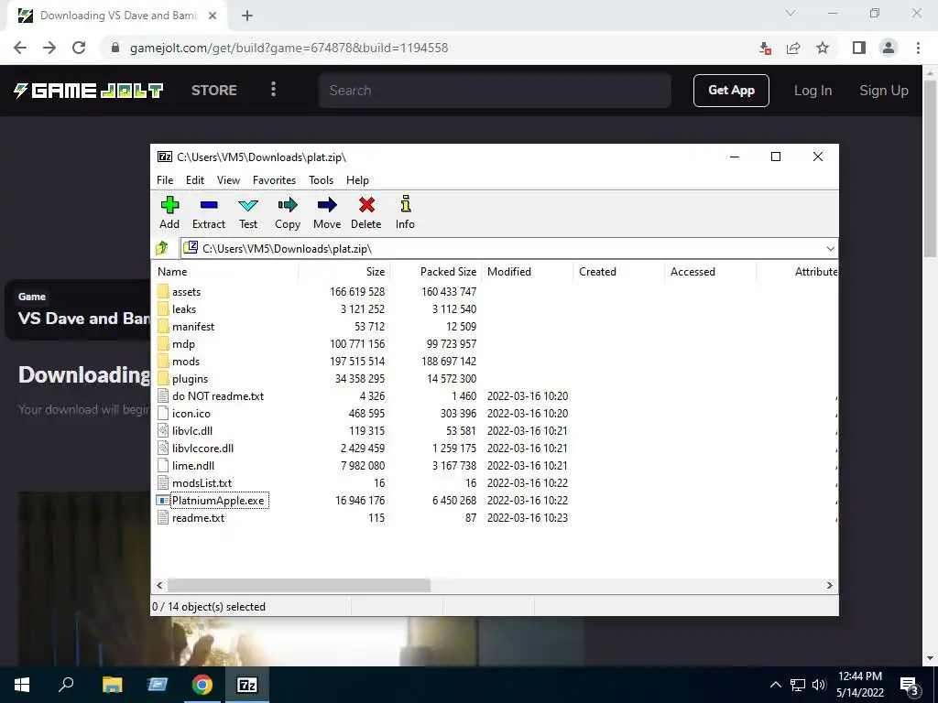Open Windows Start menu
938x703 pixels.
[x=22, y=685]
